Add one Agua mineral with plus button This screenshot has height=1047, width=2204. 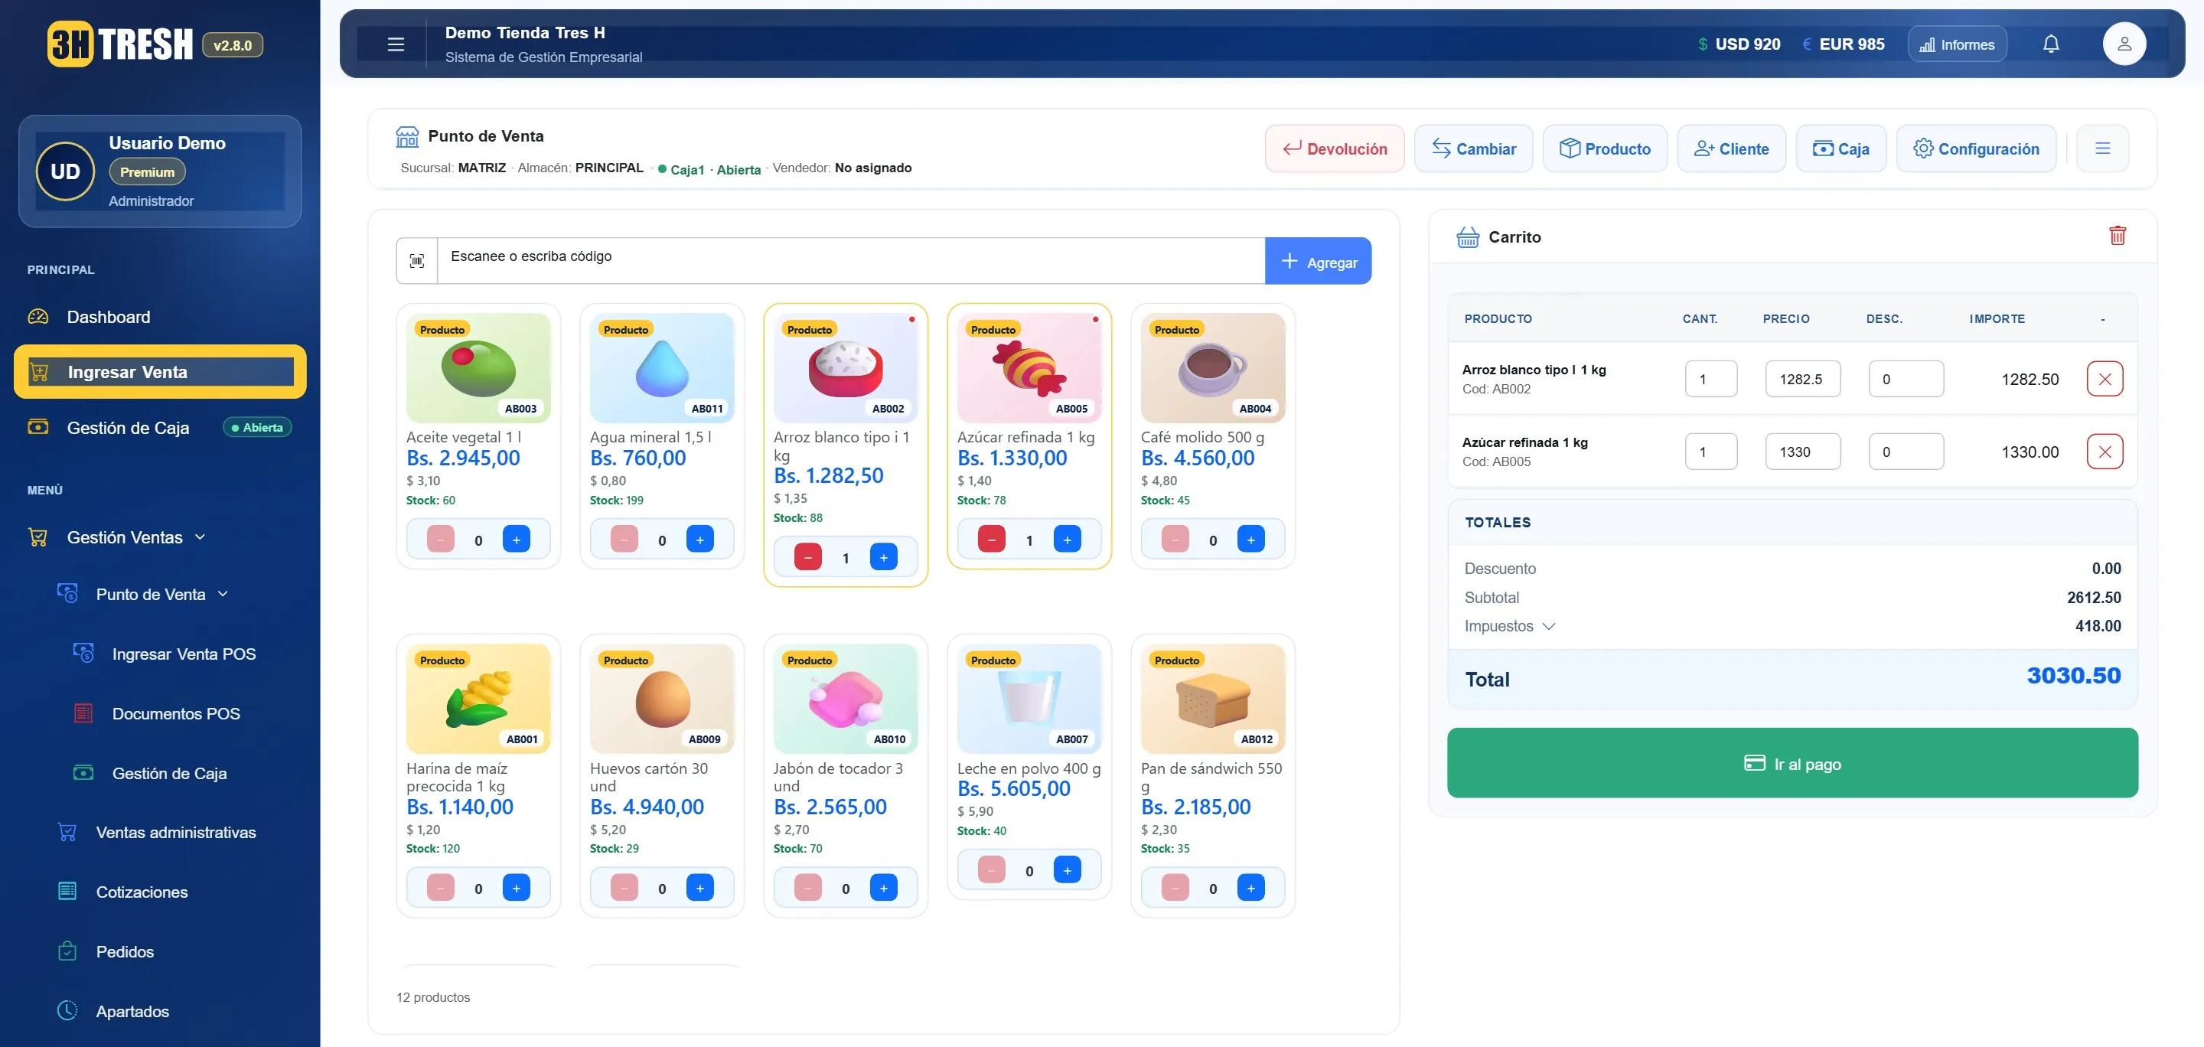[700, 540]
